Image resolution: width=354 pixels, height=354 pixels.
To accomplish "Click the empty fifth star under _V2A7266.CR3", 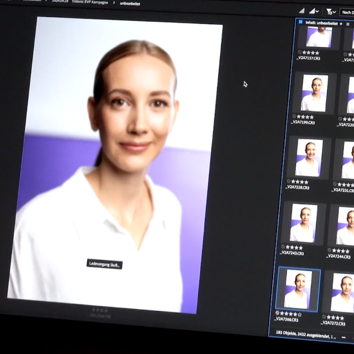I will 300,314.
